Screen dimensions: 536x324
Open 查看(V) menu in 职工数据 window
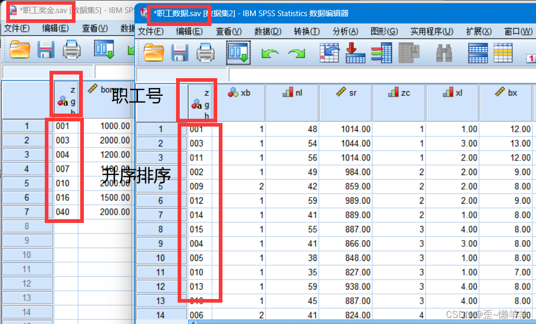229,31
